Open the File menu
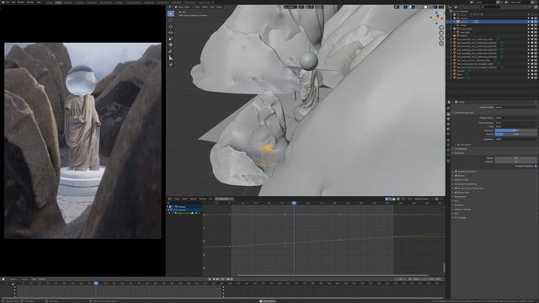The width and height of the screenshot is (539, 303). [x=8, y=2]
